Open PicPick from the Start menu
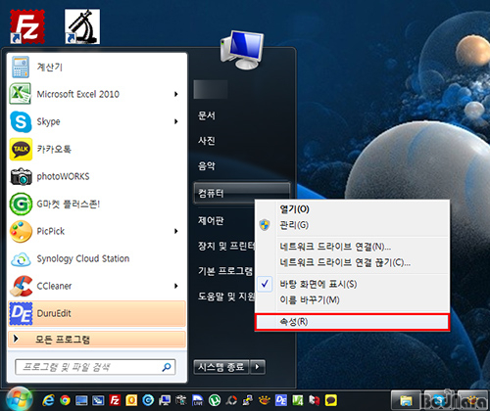 click(97, 231)
